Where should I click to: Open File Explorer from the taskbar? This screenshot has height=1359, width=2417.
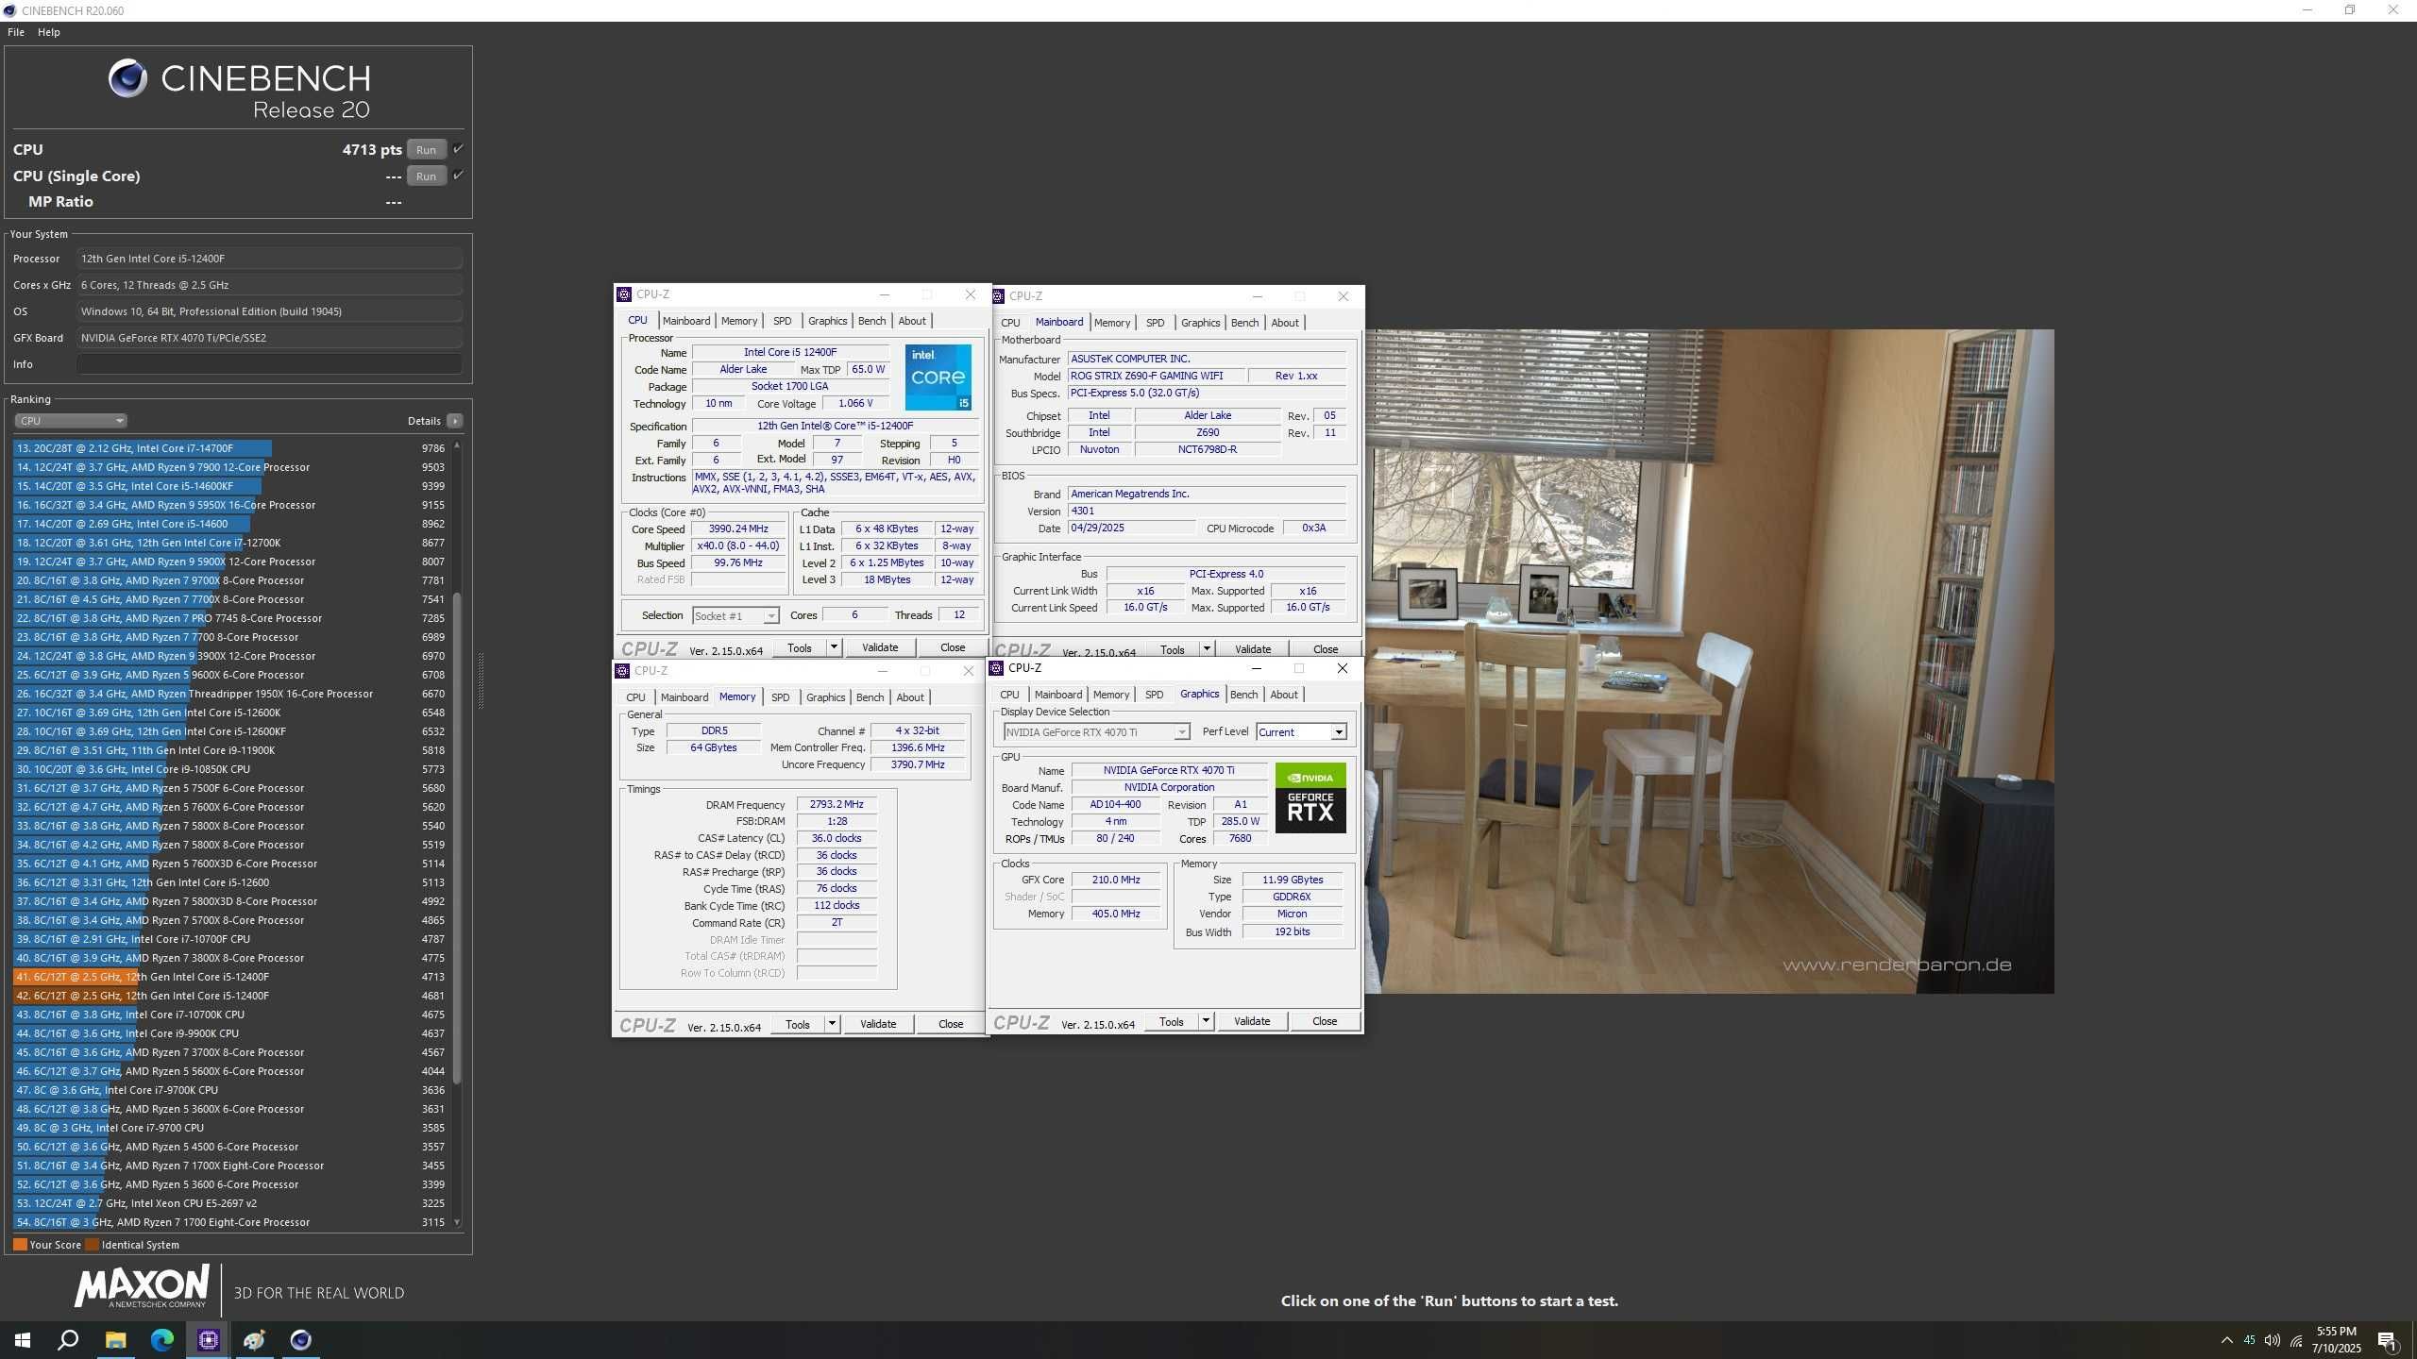115,1339
